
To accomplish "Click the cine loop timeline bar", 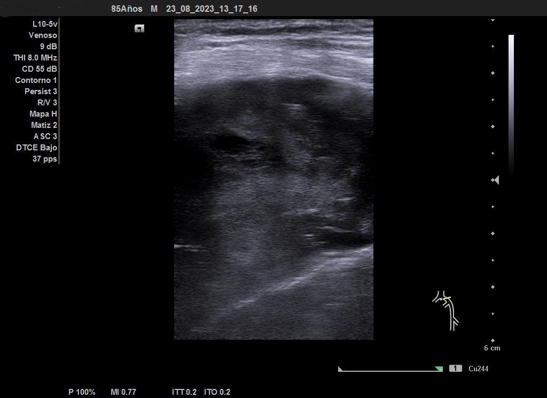I will pos(390,369).
